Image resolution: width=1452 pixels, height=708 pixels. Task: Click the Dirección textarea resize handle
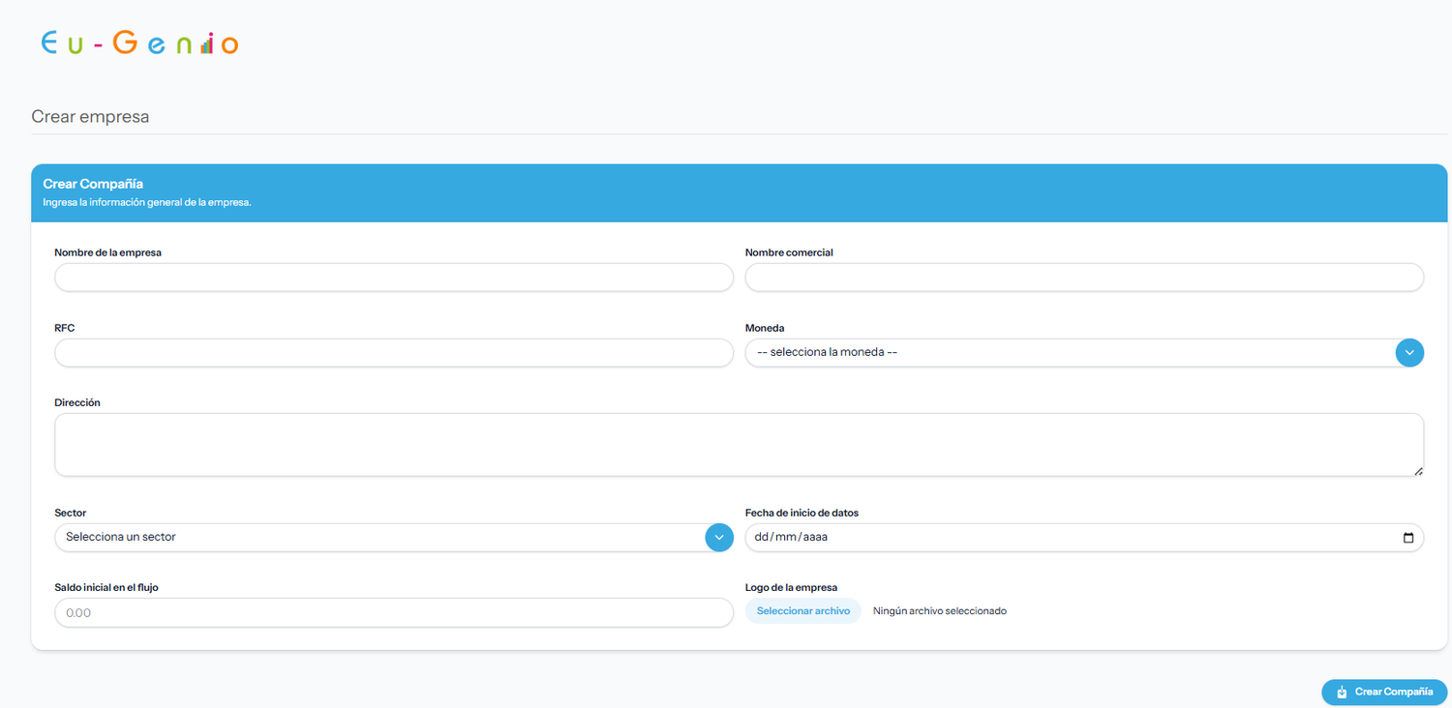point(1418,471)
